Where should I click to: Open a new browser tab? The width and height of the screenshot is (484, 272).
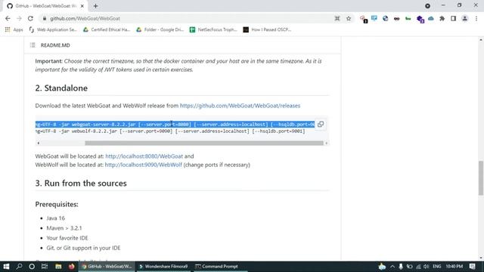[95, 6]
